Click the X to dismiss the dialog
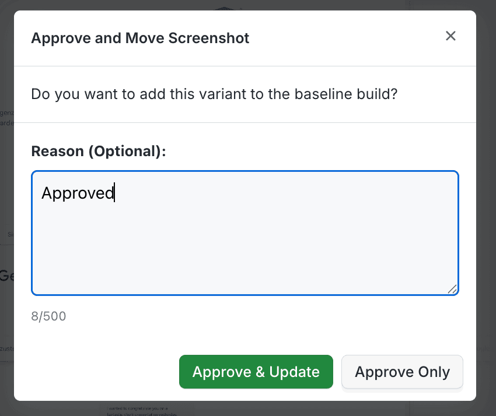This screenshot has width=496, height=416. click(x=450, y=36)
